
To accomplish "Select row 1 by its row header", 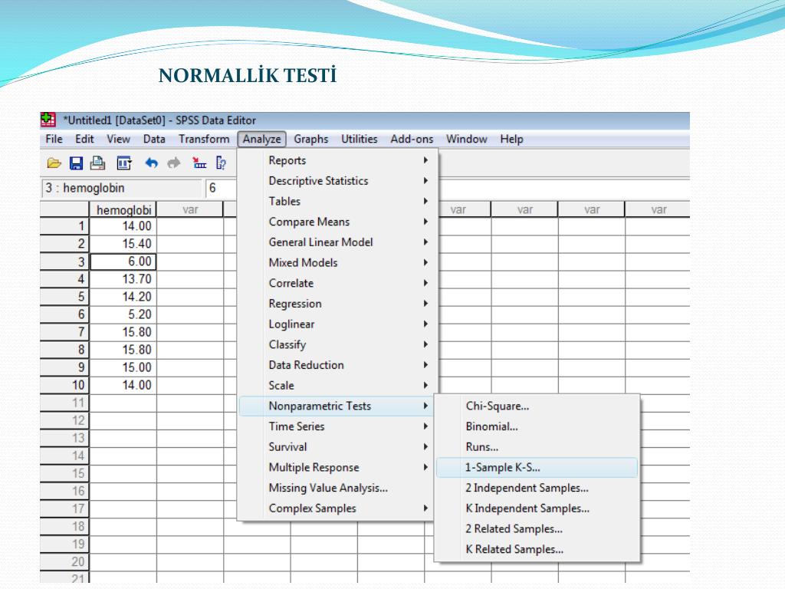I will (x=64, y=226).
